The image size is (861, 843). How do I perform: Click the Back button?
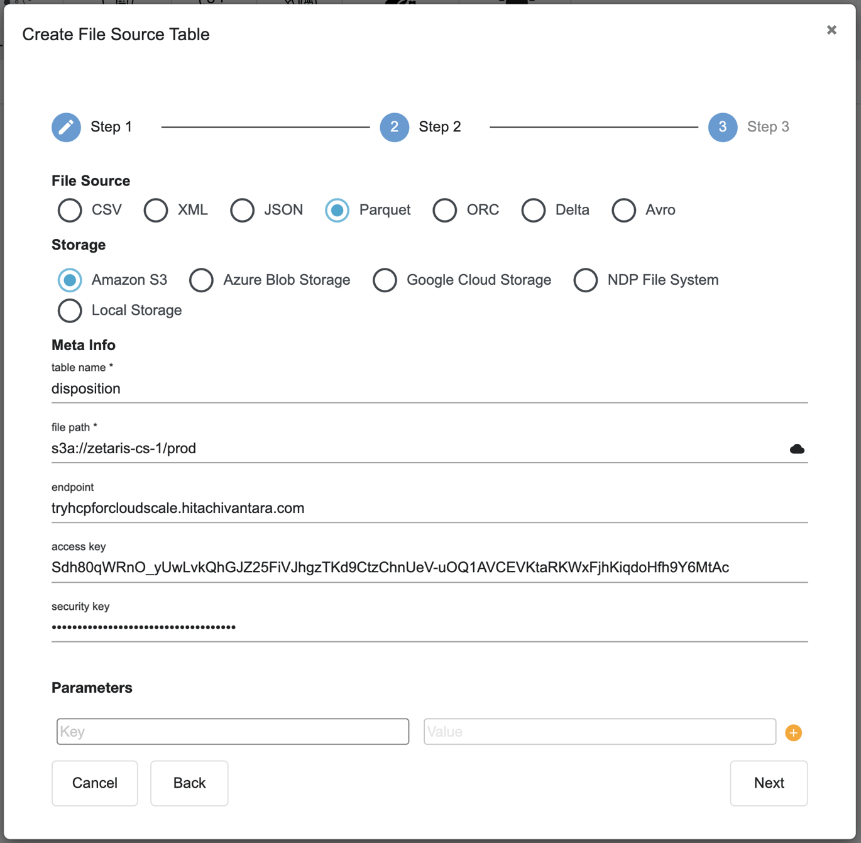189,783
